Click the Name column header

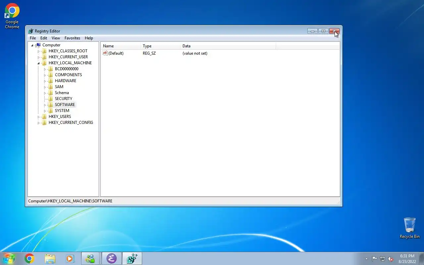pyautogui.click(x=121, y=46)
